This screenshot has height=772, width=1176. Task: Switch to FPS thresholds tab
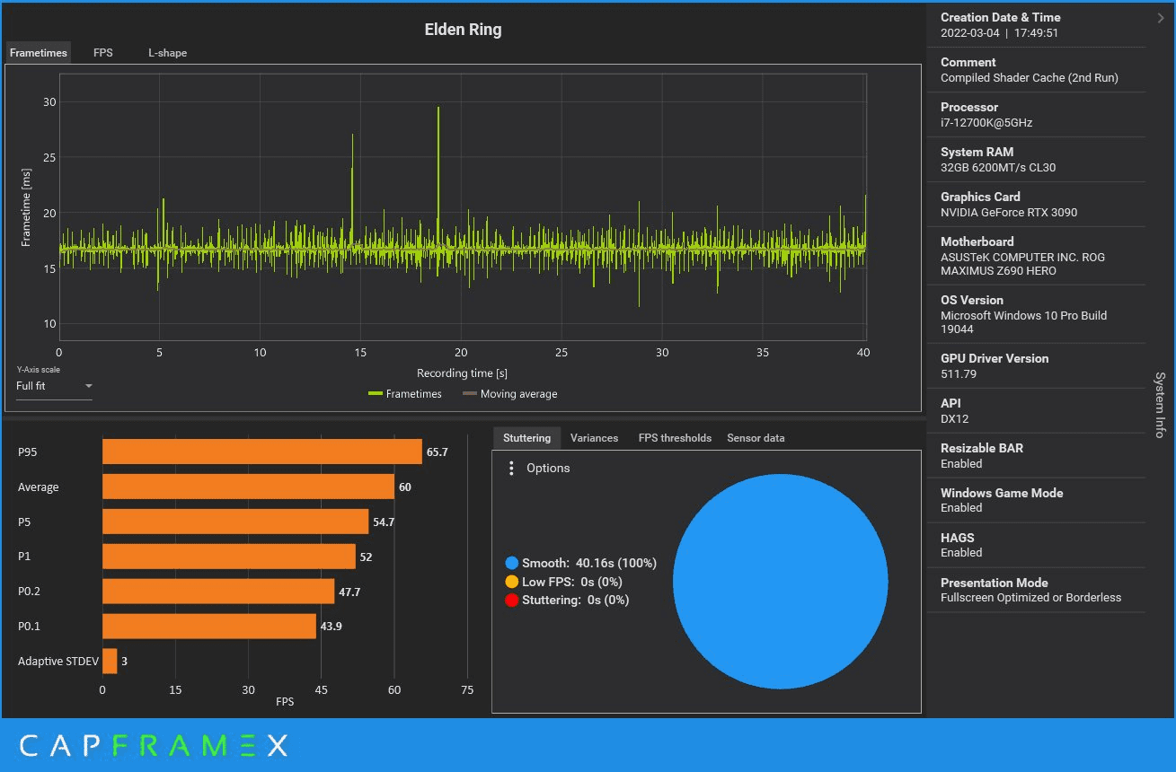pos(675,438)
